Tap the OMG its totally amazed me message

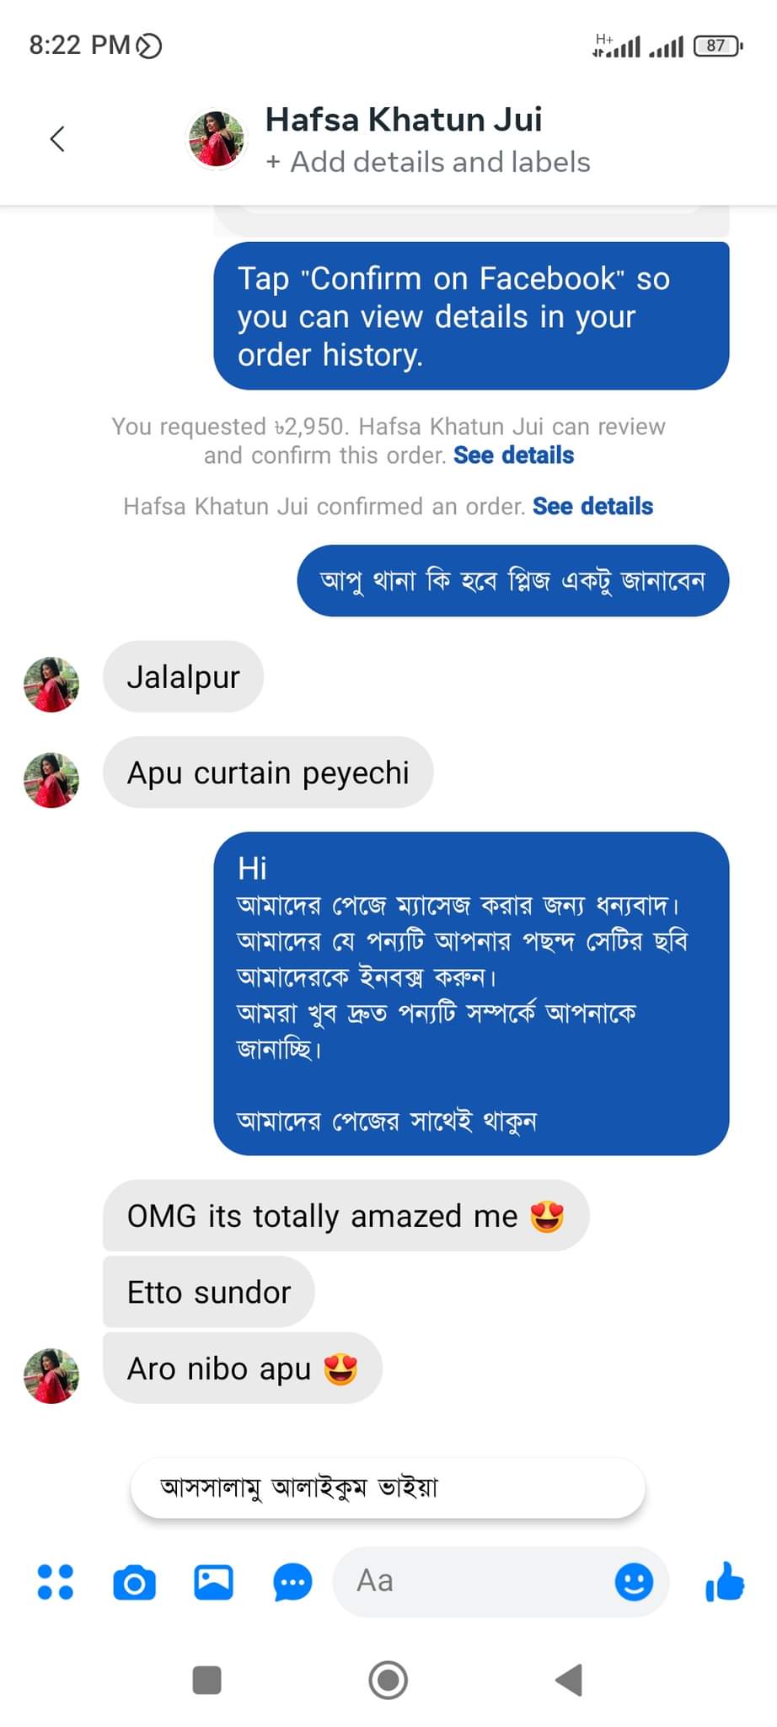346,1216
